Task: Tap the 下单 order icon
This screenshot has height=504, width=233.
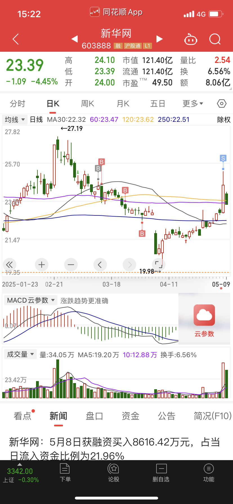Action: pos(65,473)
